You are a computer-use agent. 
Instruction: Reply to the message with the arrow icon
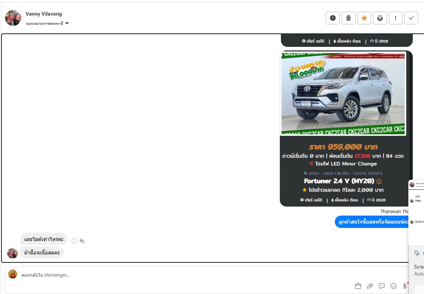(x=82, y=241)
